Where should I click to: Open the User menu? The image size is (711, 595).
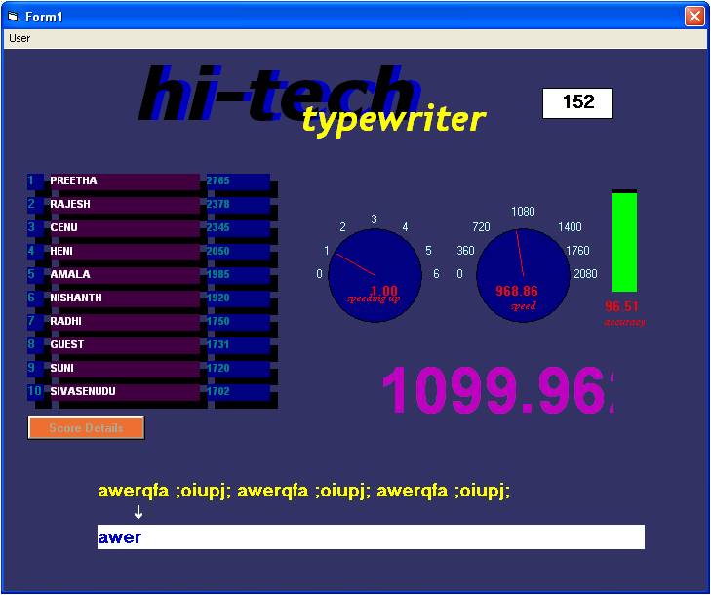pos(20,39)
